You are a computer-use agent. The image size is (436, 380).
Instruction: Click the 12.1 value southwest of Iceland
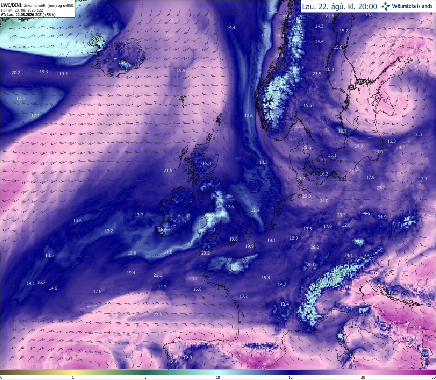coord(35,116)
